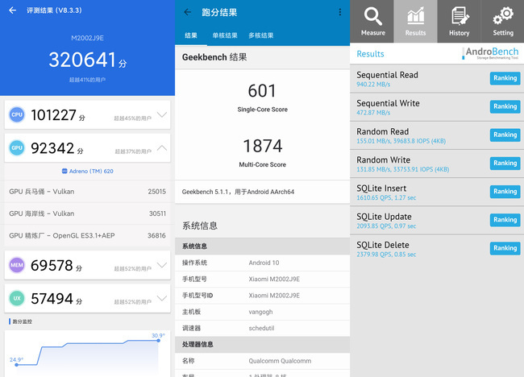Select GPU 兵马俑 – Vulkan row
524x377 pixels.
pyautogui.click(x=88, y=192)
